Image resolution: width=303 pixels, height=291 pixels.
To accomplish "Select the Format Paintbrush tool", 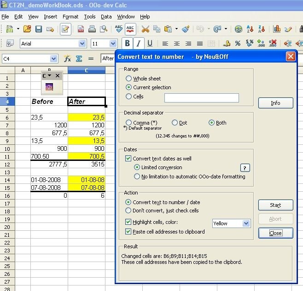I will (186, 29).
